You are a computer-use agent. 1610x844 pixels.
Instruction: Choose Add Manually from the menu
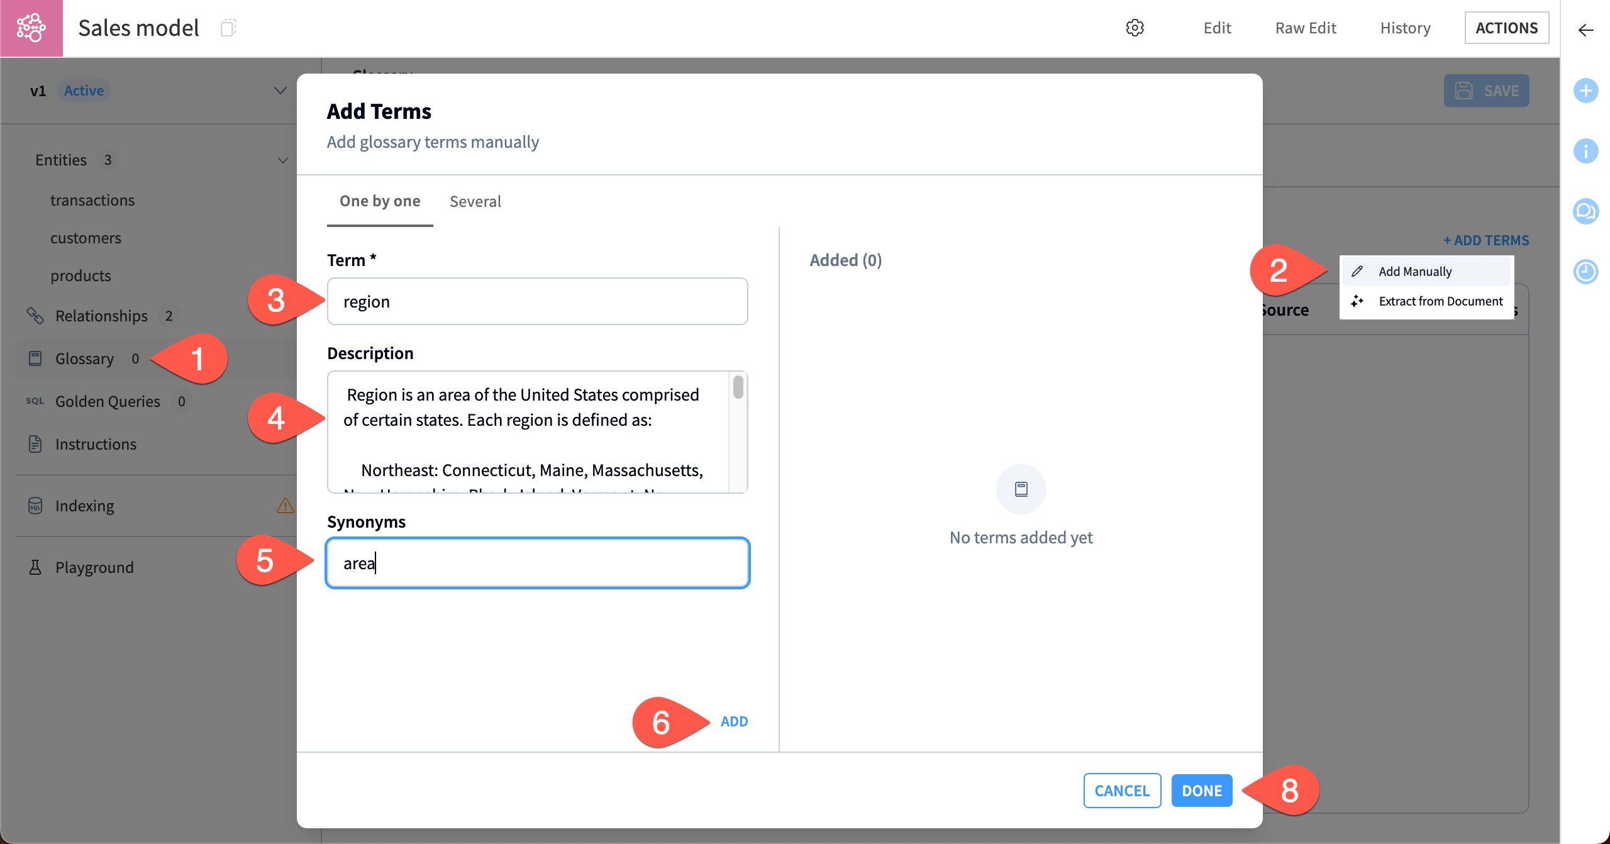[1415, 272]
